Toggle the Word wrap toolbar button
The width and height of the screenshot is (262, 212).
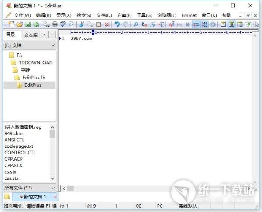[x=196, y=24]
